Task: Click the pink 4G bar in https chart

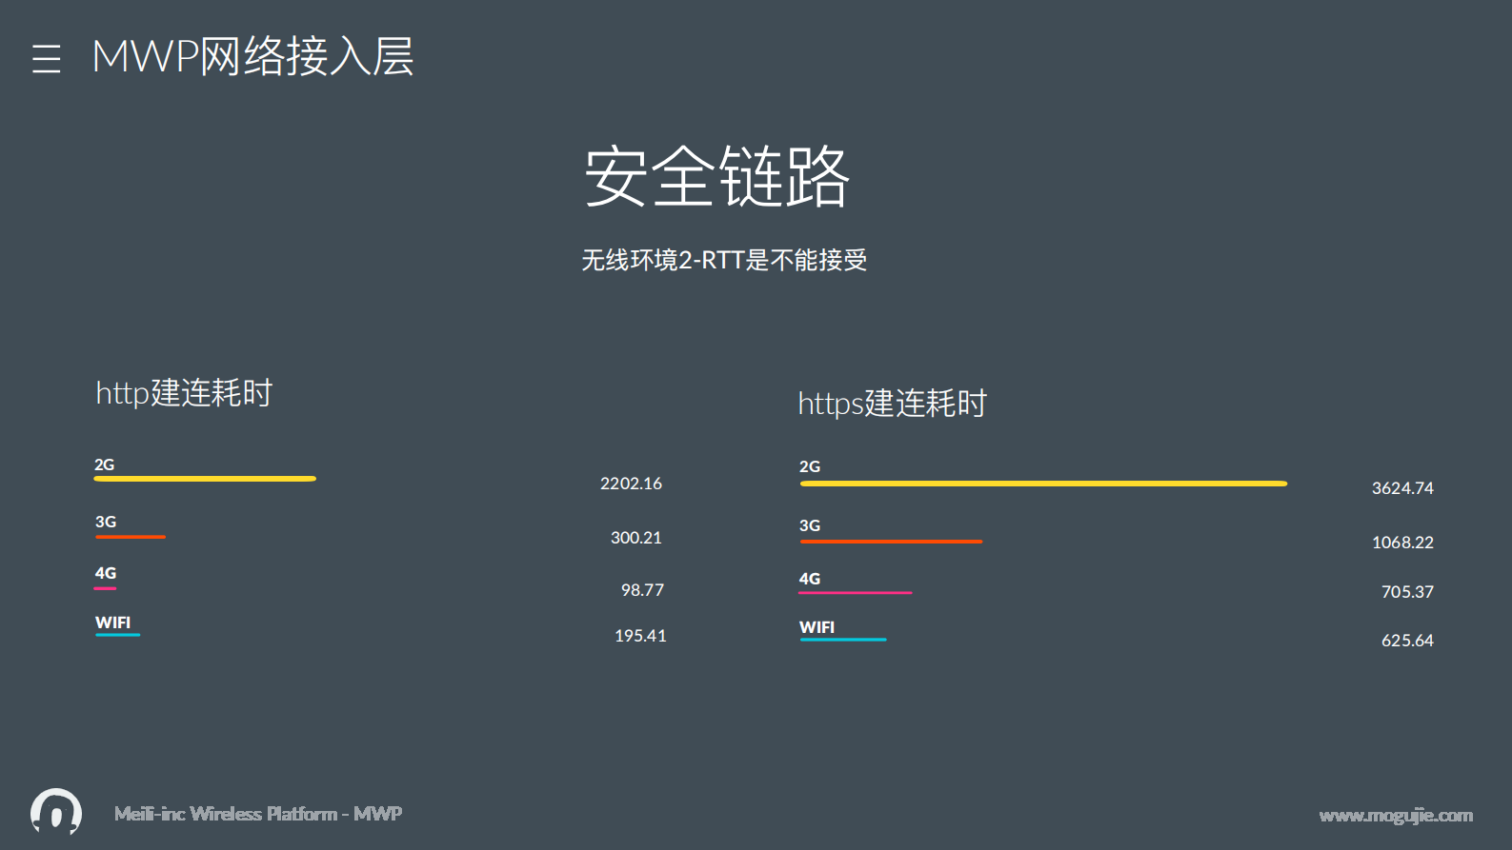Action: pyautogui.click(x=856, y=592)
